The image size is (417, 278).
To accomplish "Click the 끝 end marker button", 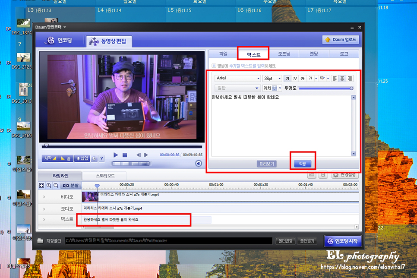I will click(66, 158).
